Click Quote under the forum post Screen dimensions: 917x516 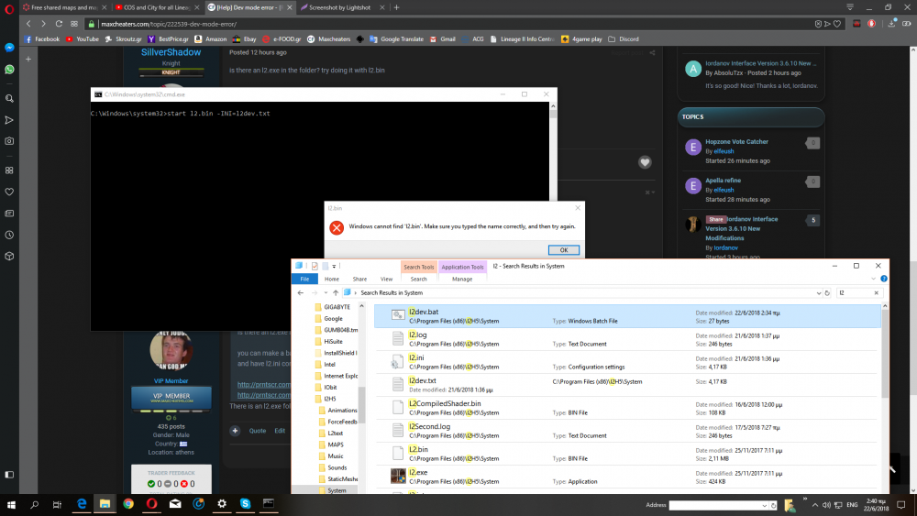(x=258, y=431)
